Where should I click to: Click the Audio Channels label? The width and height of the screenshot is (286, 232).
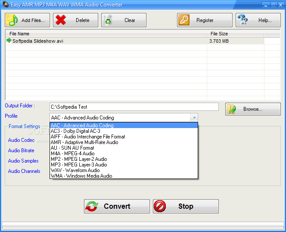point(24,171)
